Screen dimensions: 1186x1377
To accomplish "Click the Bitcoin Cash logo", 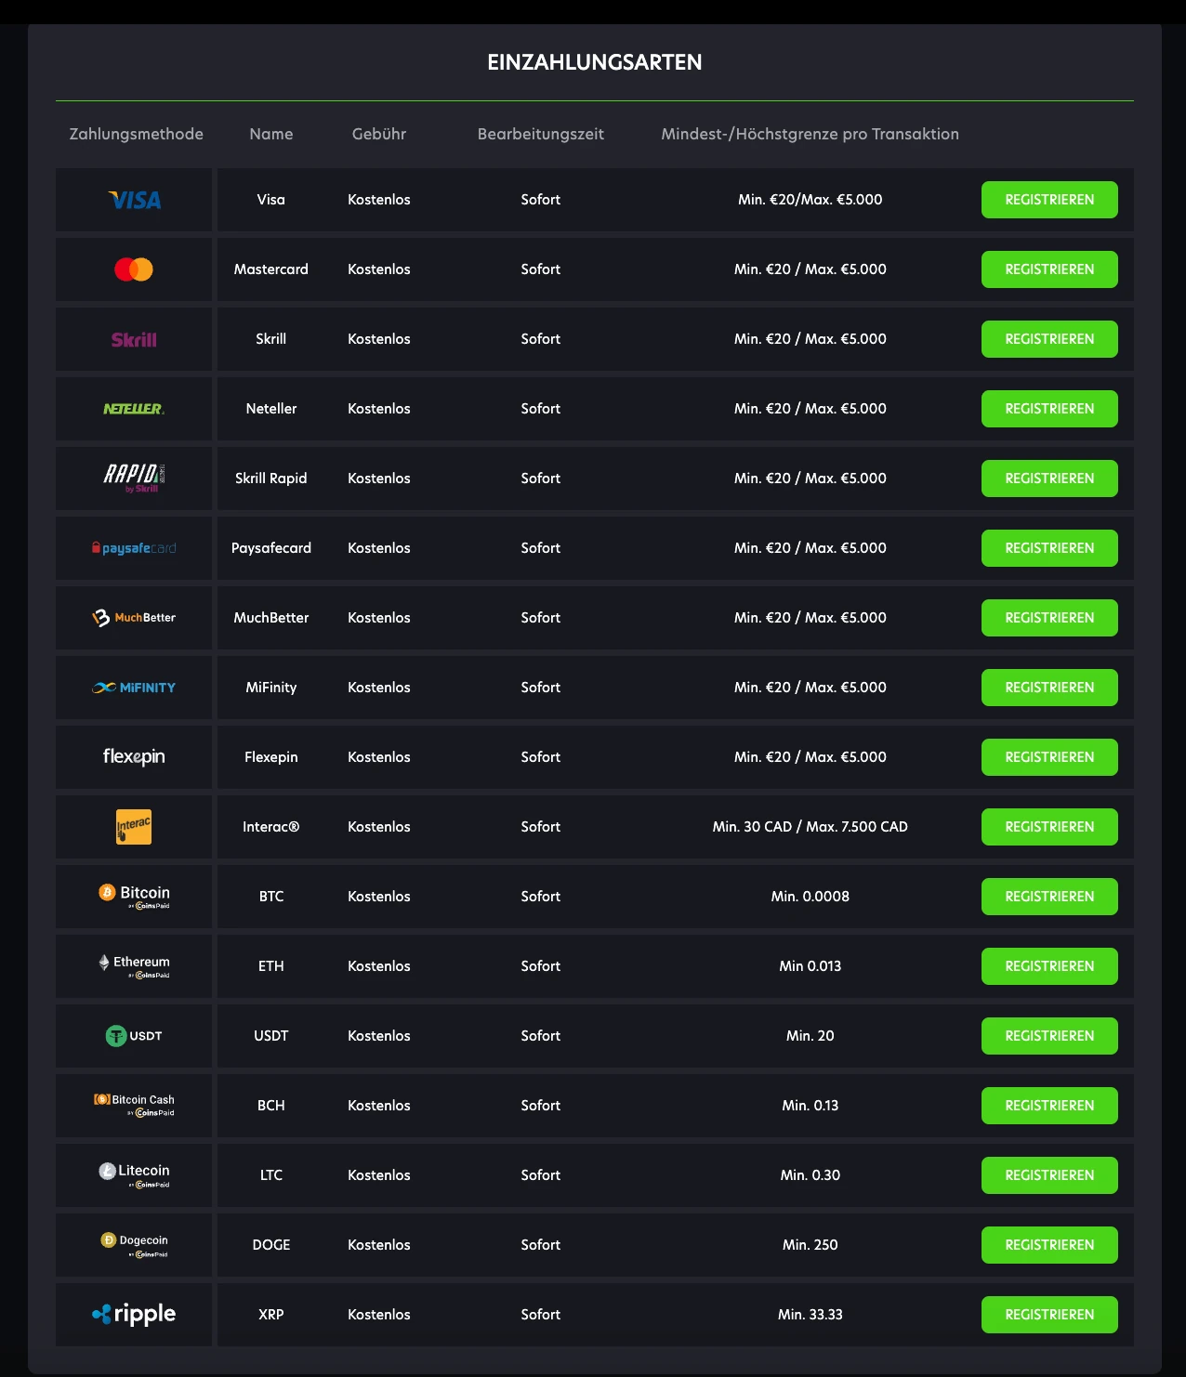I will click(134, 1106).
